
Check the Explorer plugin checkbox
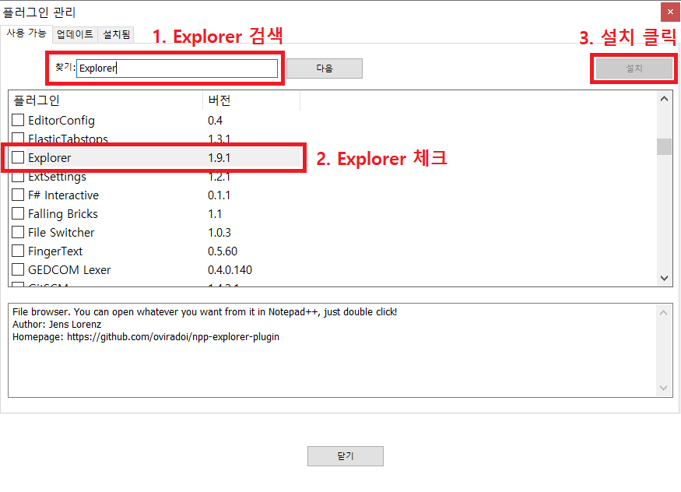point(18,157)
